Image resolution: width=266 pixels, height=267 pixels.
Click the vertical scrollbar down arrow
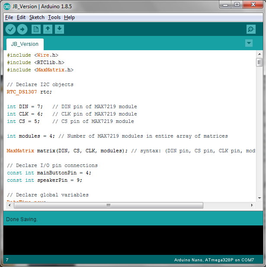260,198
